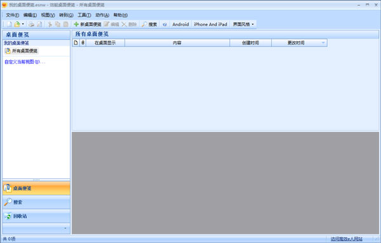Switch to 回收站 navigation pane button

pos(36,216)
